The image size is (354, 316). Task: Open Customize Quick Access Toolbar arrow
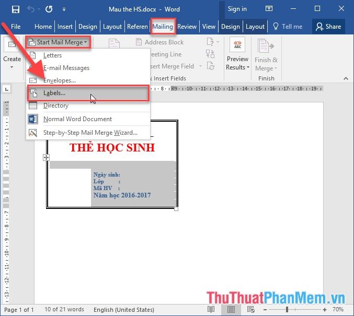click(64, 9)
